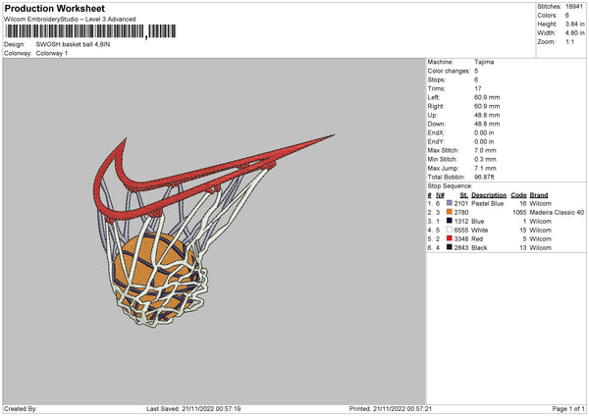Click the Zoom value 1:1
This screenshot has height=416, width=589.
click(569, 41)
